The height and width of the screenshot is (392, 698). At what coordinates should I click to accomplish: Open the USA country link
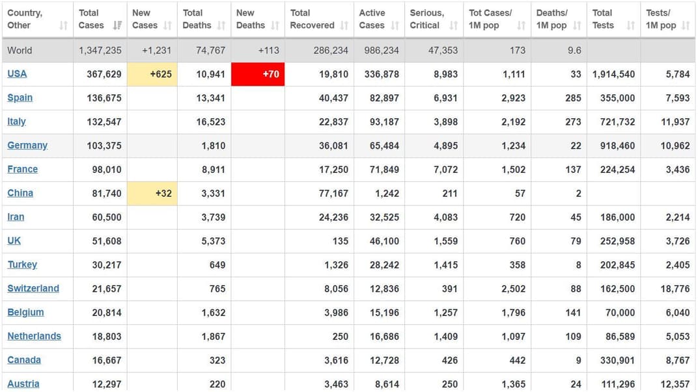pos(17,73)
